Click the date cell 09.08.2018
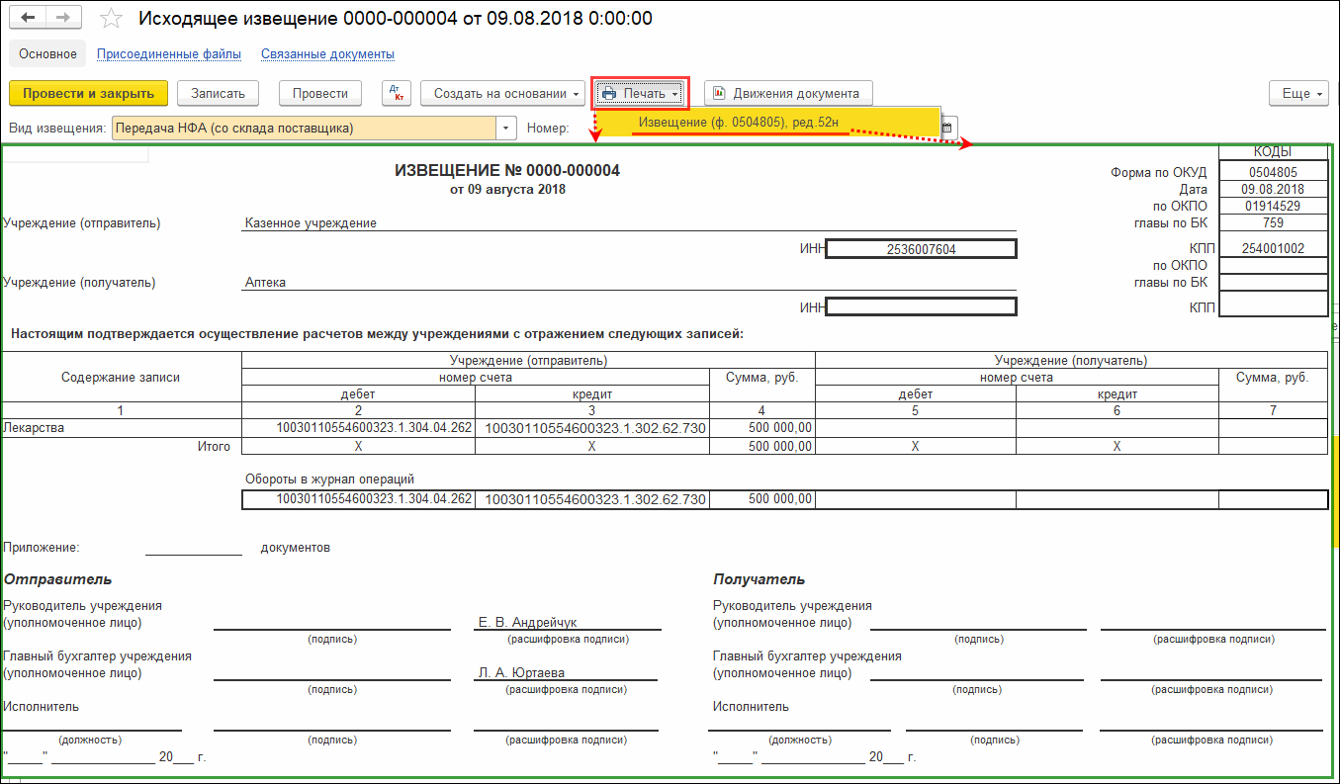The image size is (1340, 784). click(1273, 189)
